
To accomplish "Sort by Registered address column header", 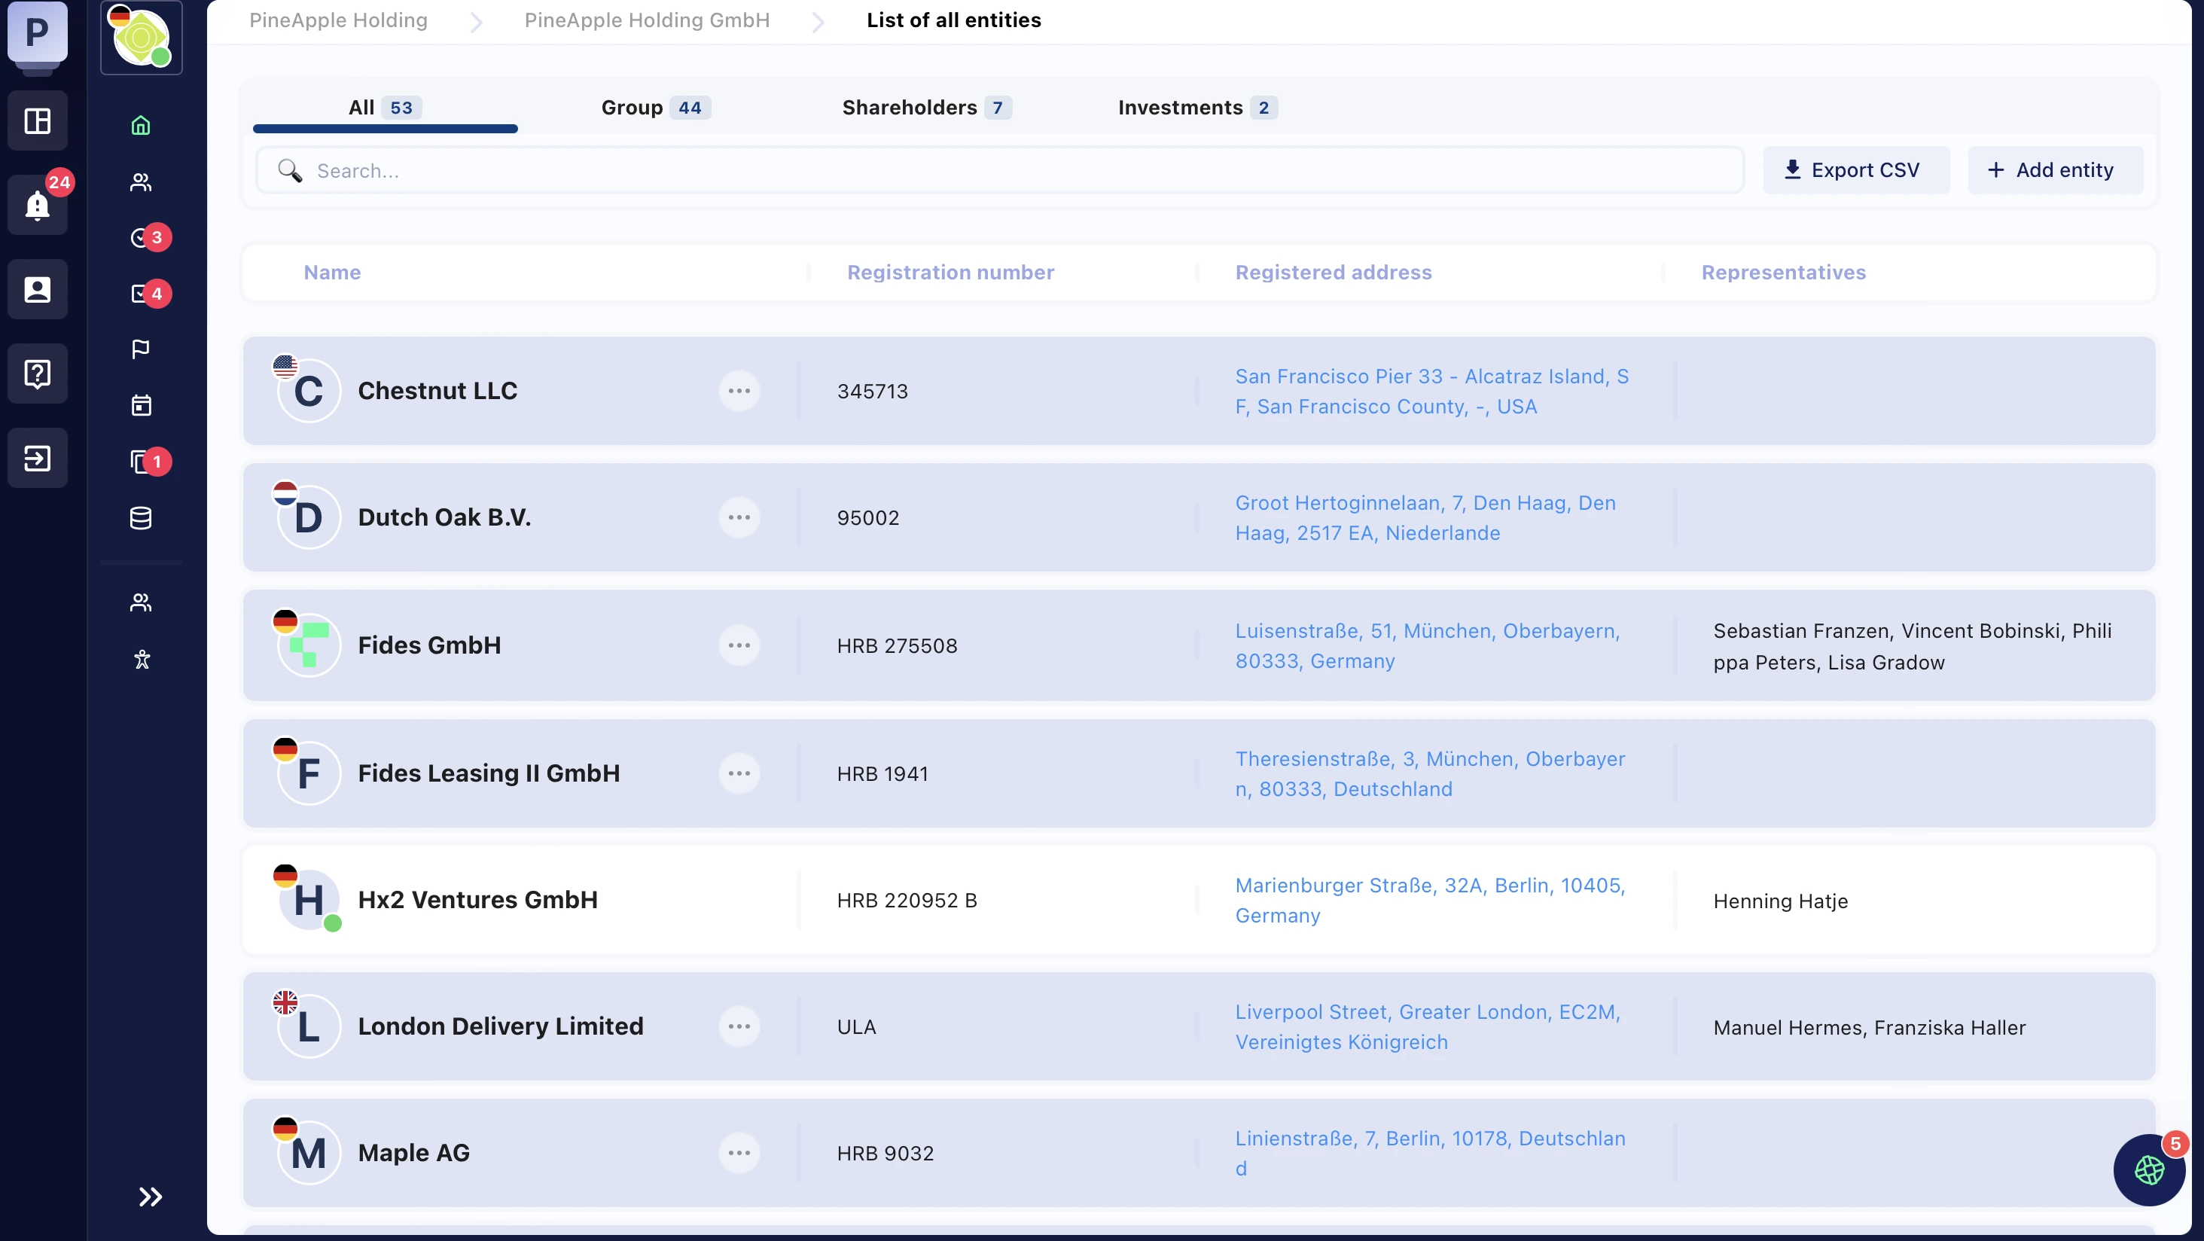I will tap(1333, 272).
